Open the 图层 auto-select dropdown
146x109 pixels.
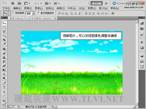(33, 13)
